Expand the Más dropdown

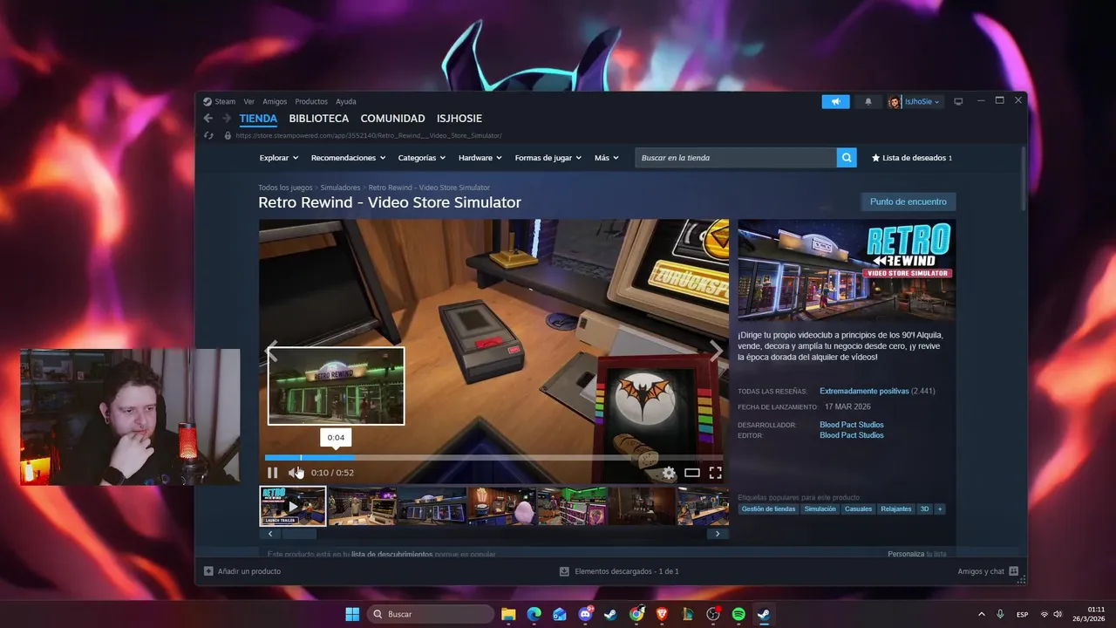tap(607, 158)
